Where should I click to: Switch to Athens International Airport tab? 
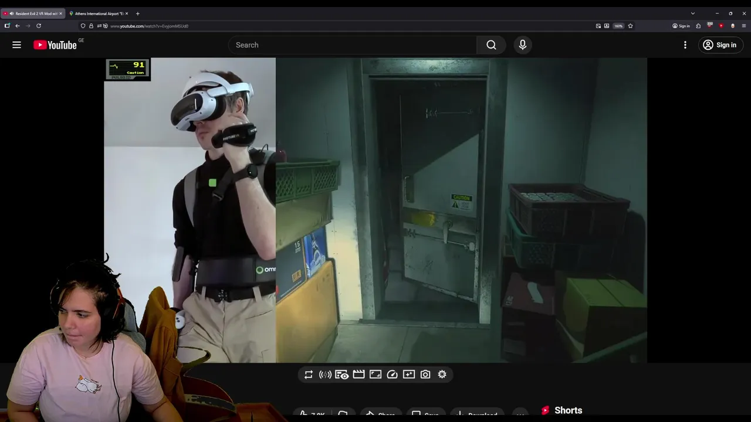coord(98,13)
